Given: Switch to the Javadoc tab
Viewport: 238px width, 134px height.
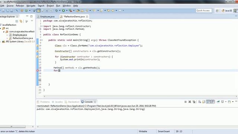Looking at the screenshot, I should click(57, 102).
